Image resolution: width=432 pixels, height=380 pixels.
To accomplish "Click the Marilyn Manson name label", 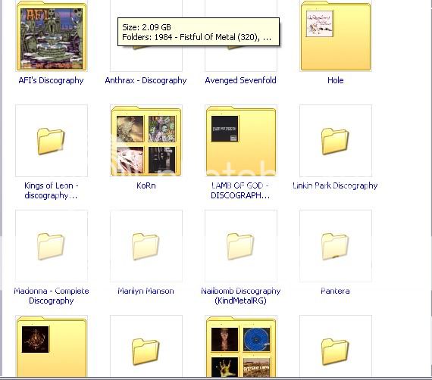I will click(146, 291).
